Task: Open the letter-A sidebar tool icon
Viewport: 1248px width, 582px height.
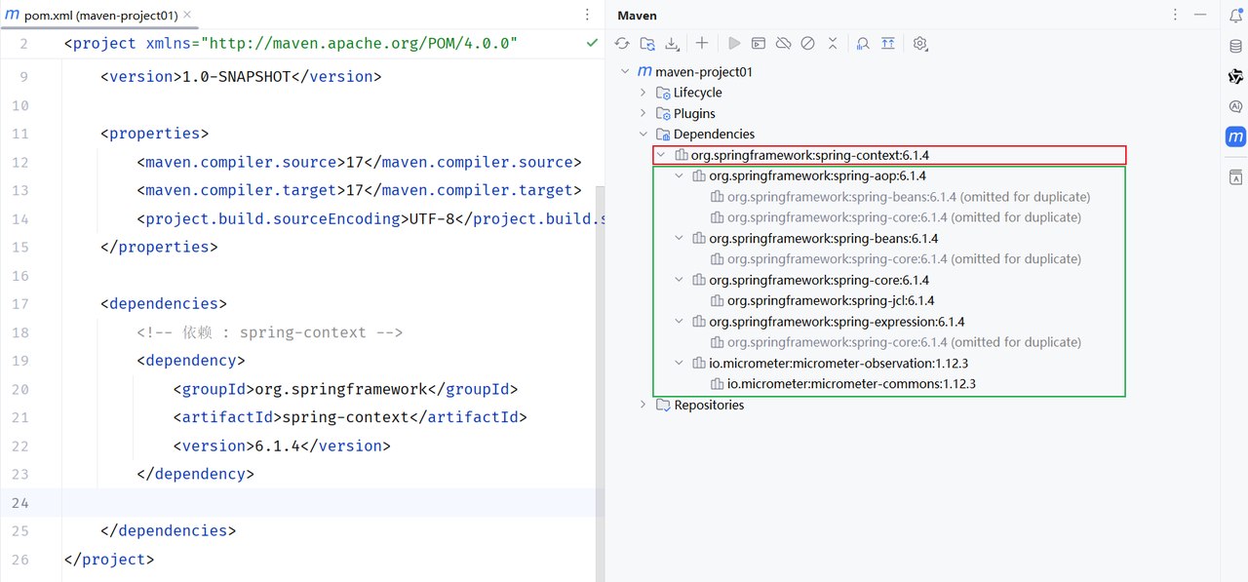Action: 1235,176
